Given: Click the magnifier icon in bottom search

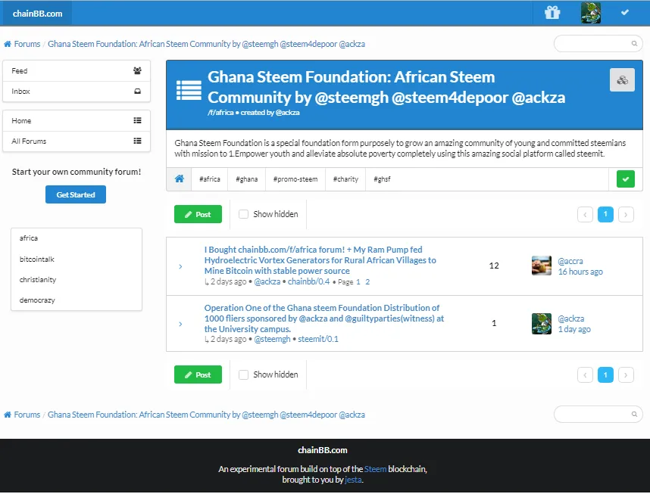Looking at the screenshot, I should coord(634,414).
